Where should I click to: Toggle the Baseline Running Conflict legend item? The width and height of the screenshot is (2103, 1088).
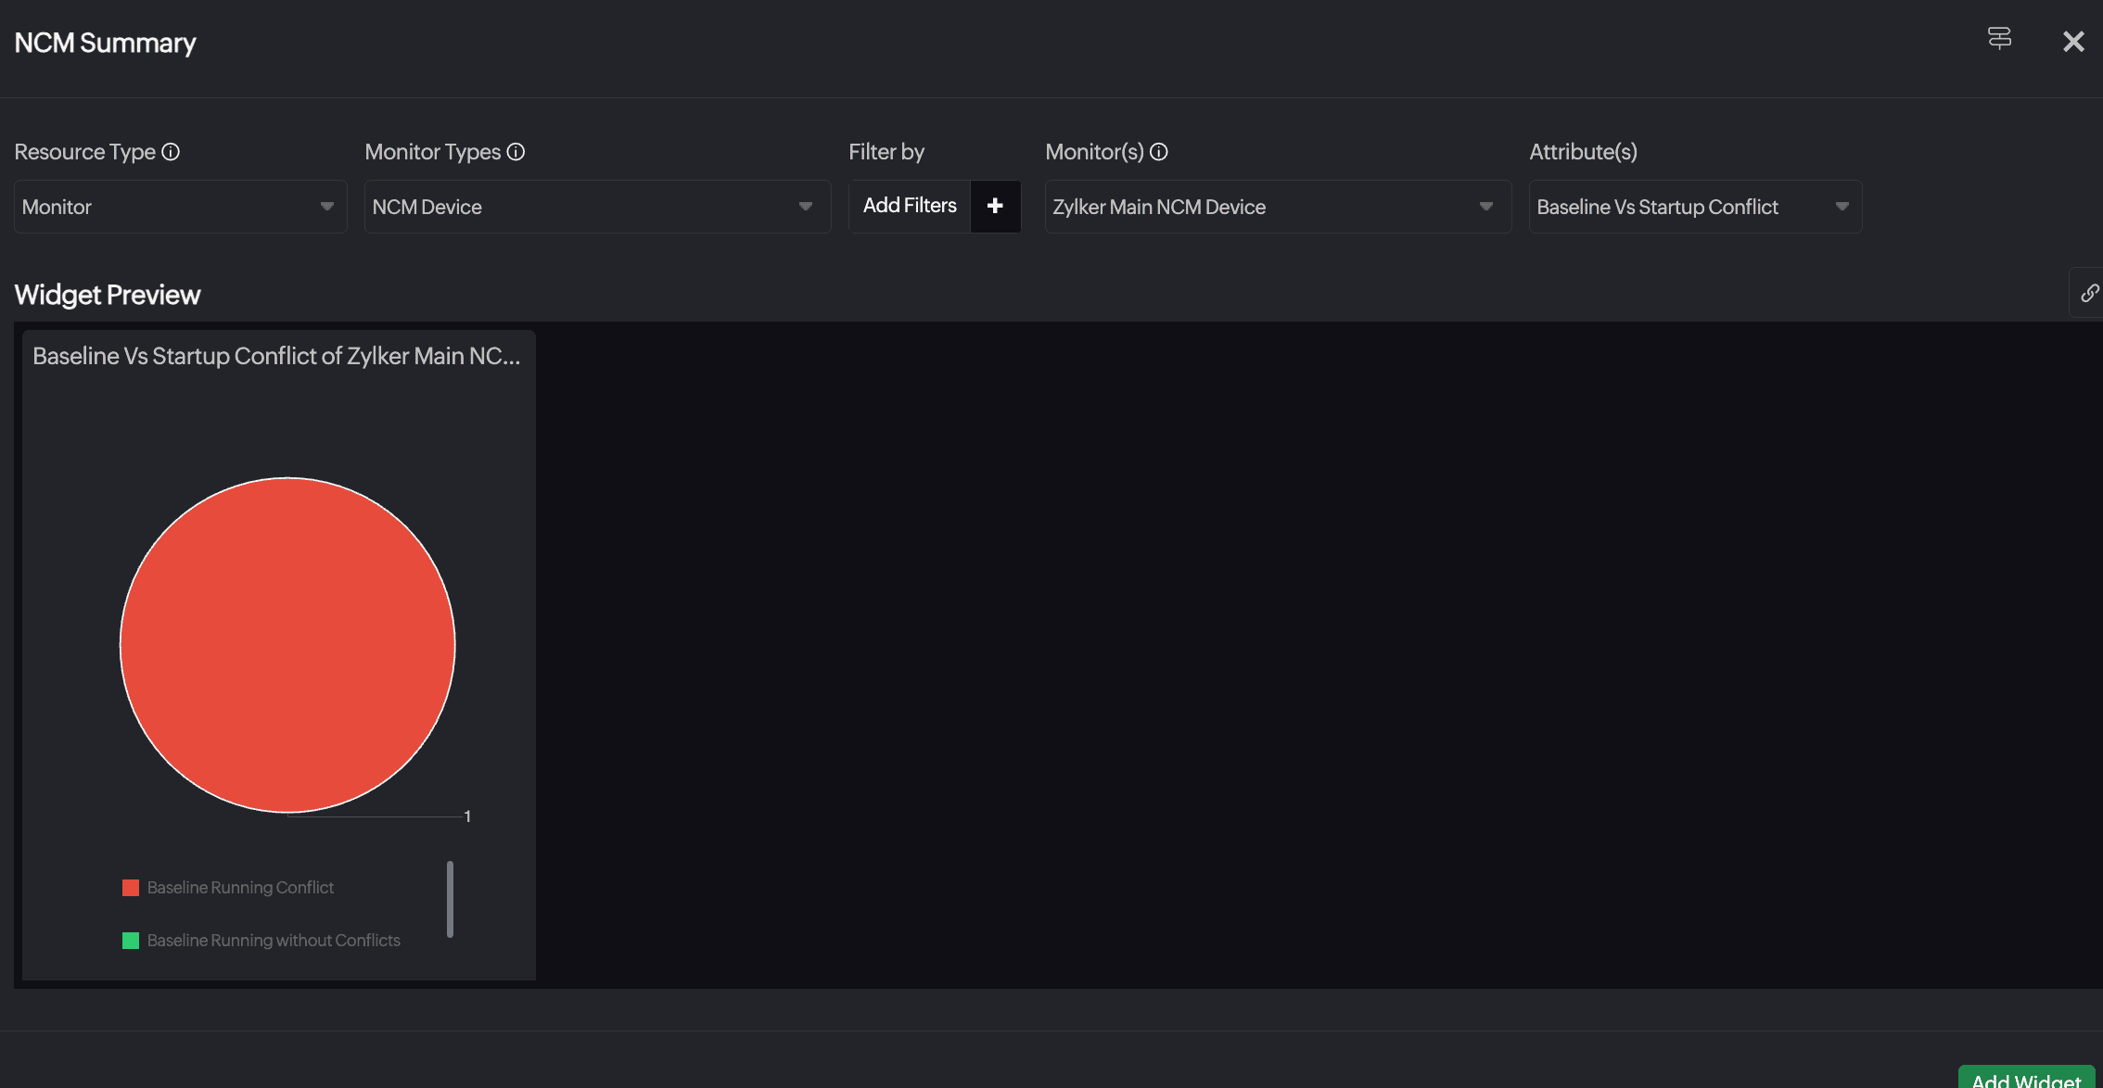[240, 888]
